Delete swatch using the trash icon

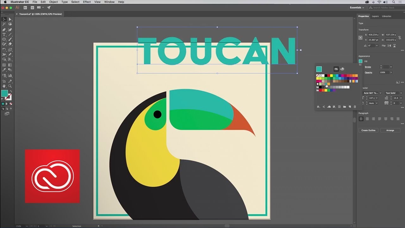355,107
